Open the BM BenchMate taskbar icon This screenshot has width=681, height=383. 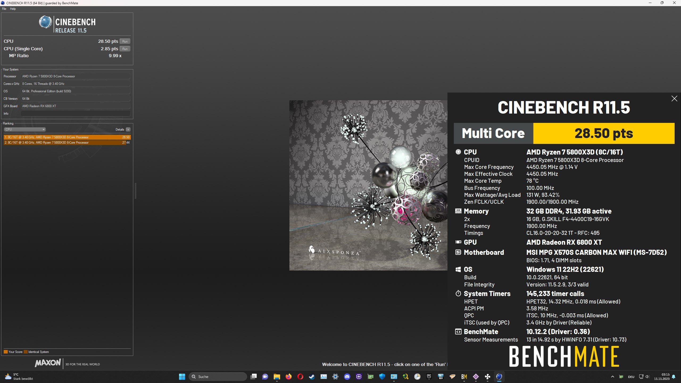click(x=464, y=377)
